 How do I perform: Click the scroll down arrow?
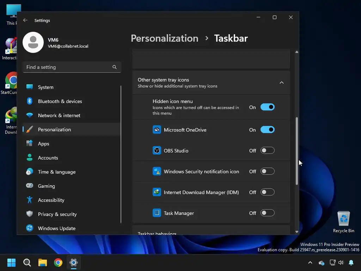(297, 232)
